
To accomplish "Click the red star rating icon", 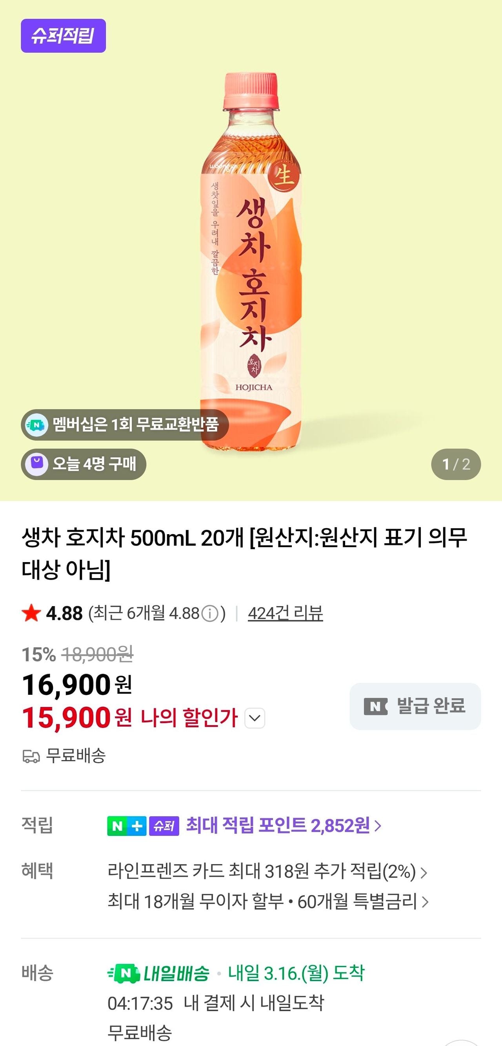I will pos(31,613).
